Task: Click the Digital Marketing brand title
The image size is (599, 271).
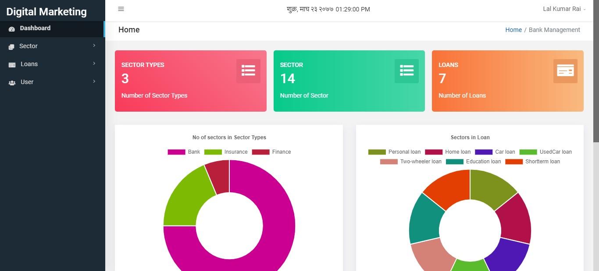Action: coord(46,11)
